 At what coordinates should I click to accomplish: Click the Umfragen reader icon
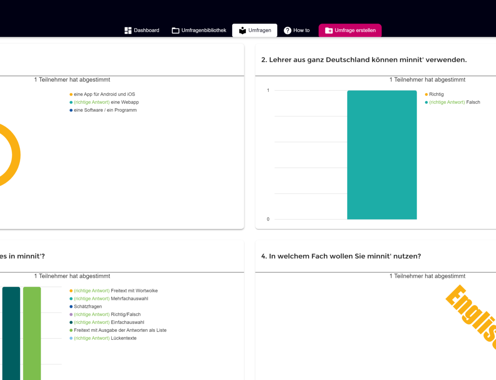coord(243,31)
